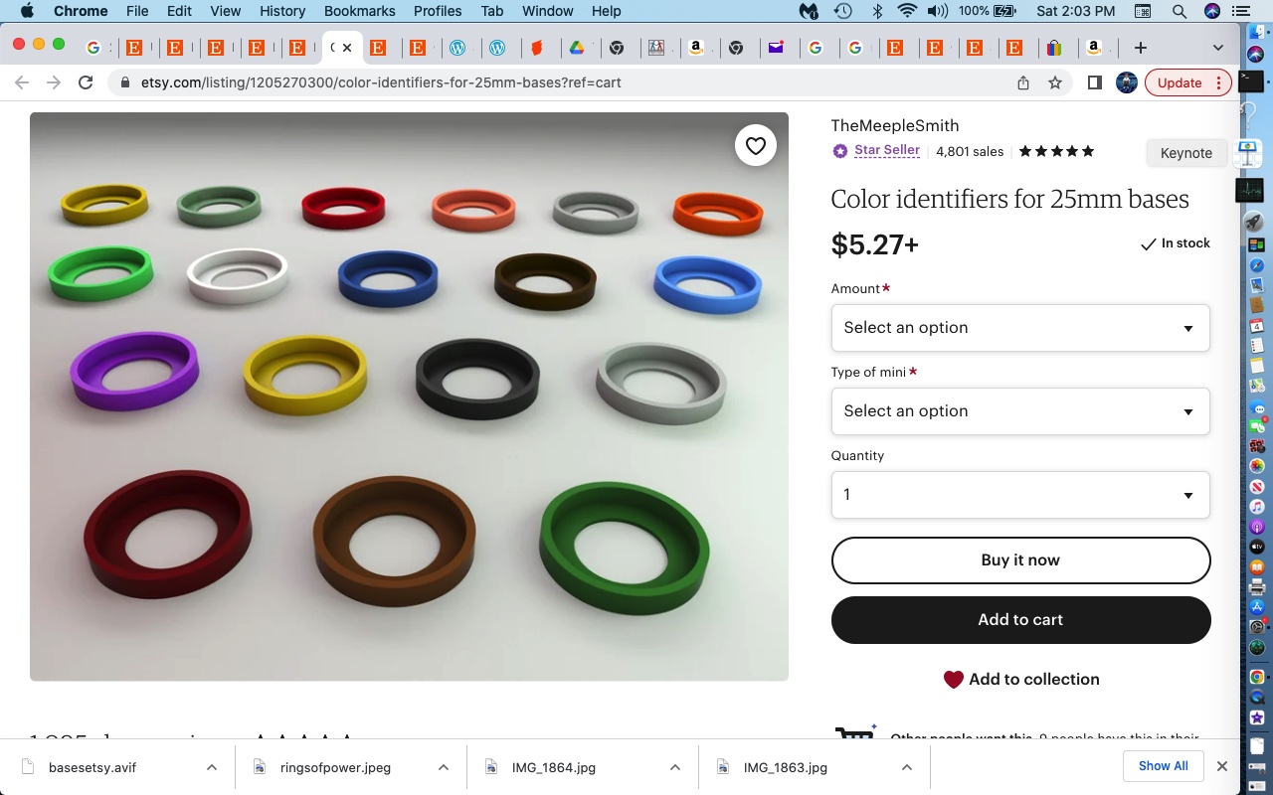Open a new tab with plus icon
The height and width of the screenshot is (795, 1273).
(x=1141, y=48)
